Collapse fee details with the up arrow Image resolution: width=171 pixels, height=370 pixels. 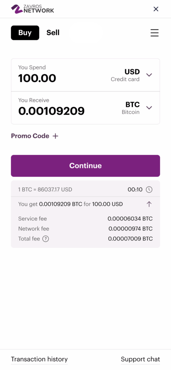(149, 204)
